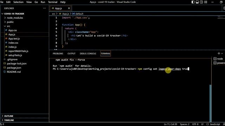Toggle secondary side bar layout icon
The image size is (225, 126).
(x=201, y=2)
